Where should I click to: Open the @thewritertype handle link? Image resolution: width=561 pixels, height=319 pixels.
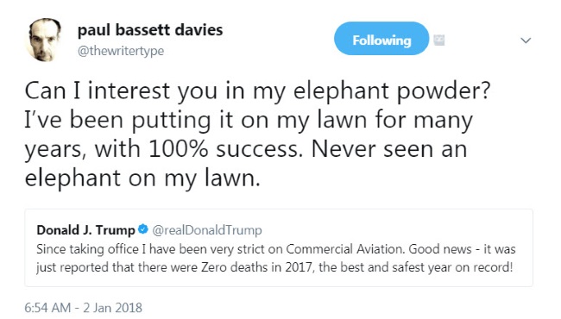click(121, 51)
